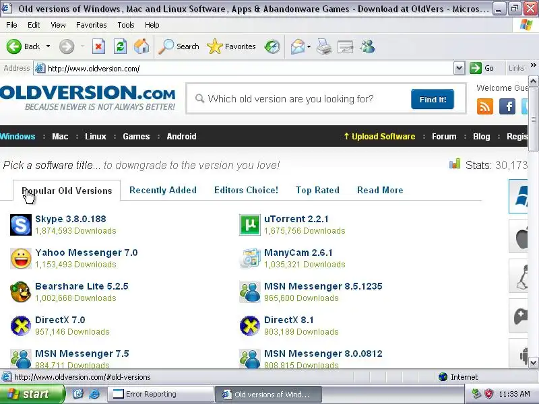539x404 pixels.
Task: Click the DirectX 7.0 icon
Action: [21, 326]
